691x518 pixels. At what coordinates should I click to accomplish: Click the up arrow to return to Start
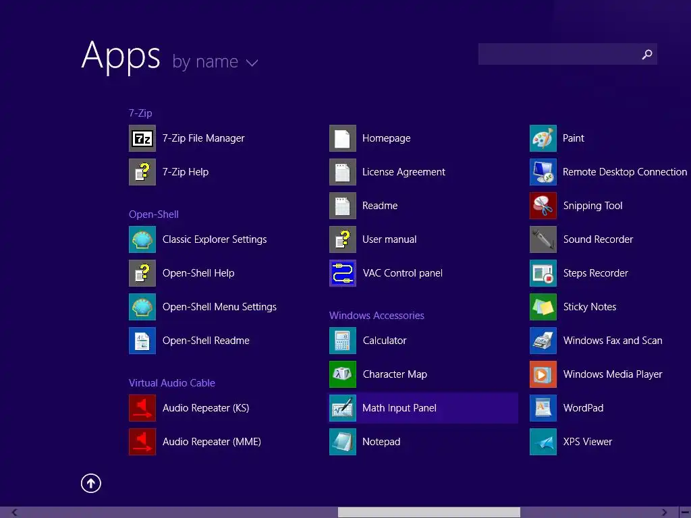tap(91, 483)
